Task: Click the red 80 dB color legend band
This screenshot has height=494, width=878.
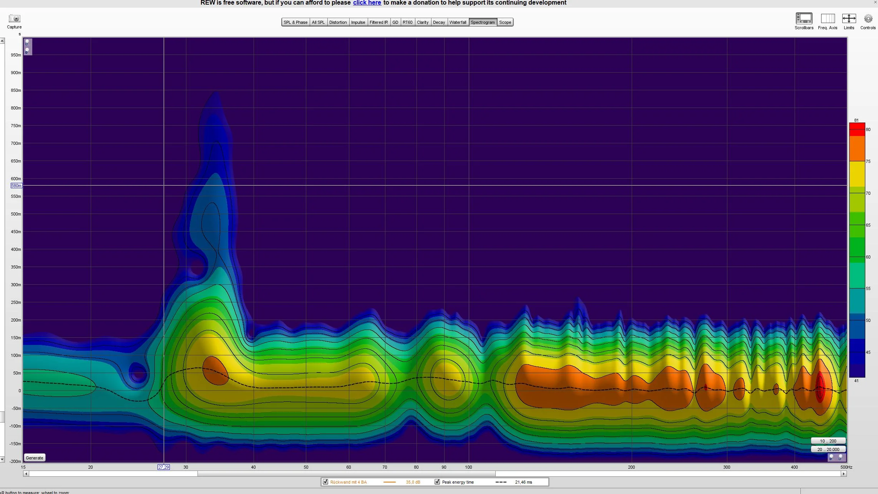Action: (857, 129)
